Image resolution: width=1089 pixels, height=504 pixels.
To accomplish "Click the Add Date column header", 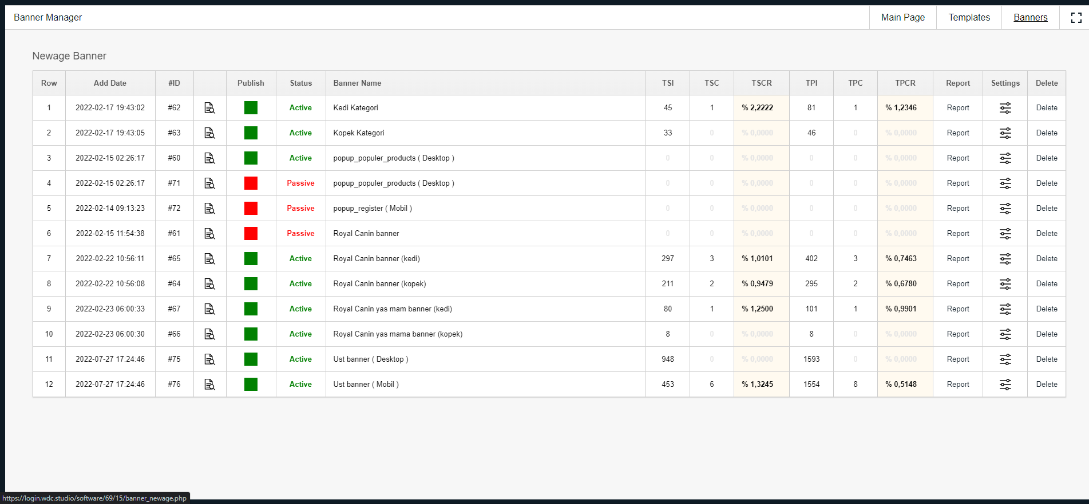I will click(x=110, y=83).
